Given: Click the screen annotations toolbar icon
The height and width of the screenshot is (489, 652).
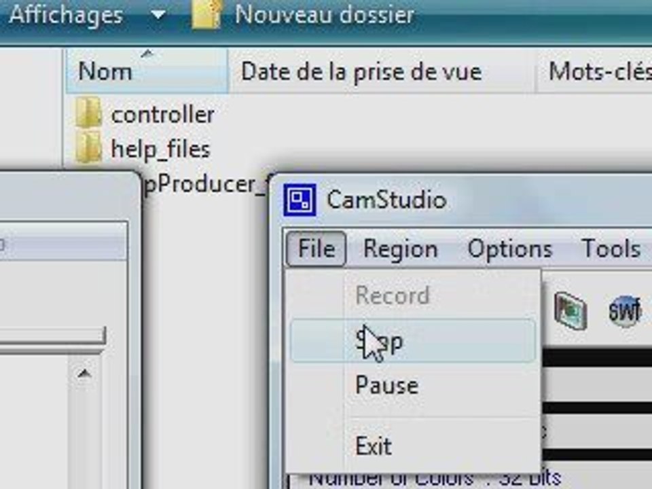Looking at the screenshot, I should (x=570, y=310).
